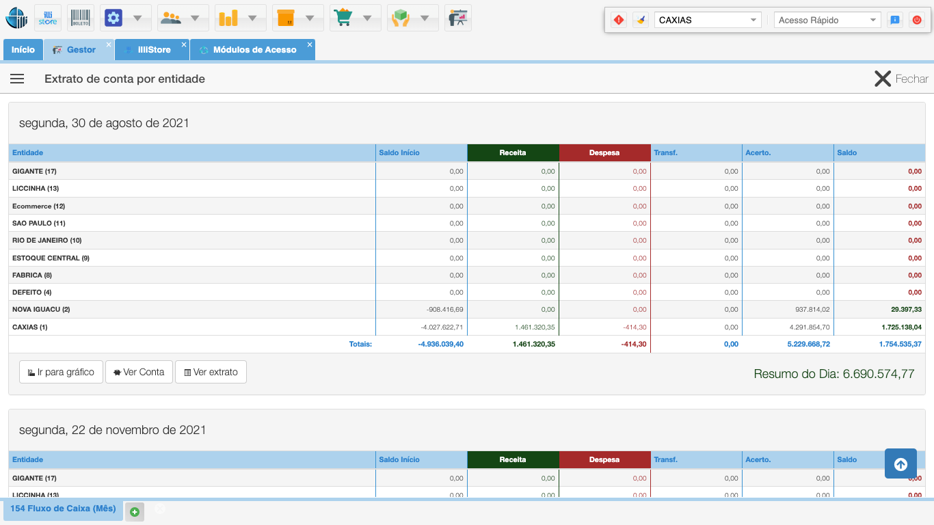934x525 pixels.
Task: Click the Receita column header
Action: [513, 152]
